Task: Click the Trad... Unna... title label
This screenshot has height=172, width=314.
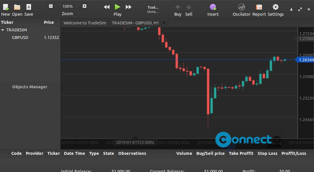Action: click(x=153, y=9)
